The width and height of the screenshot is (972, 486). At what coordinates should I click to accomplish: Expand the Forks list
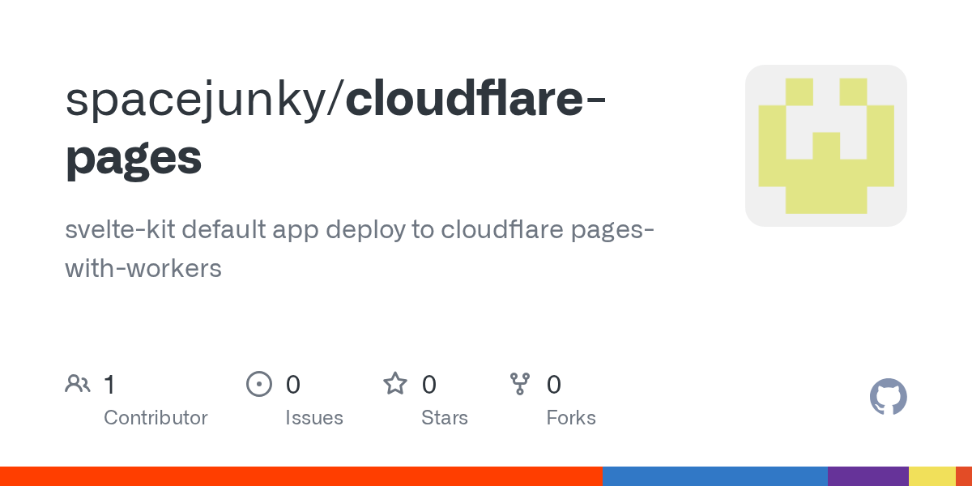[571, 417]
